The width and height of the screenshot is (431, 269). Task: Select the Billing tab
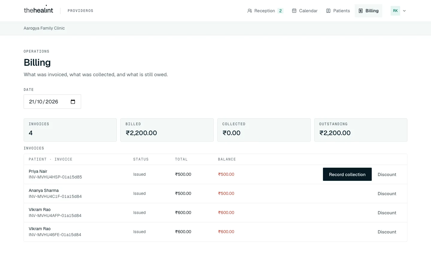coord(368,11)
